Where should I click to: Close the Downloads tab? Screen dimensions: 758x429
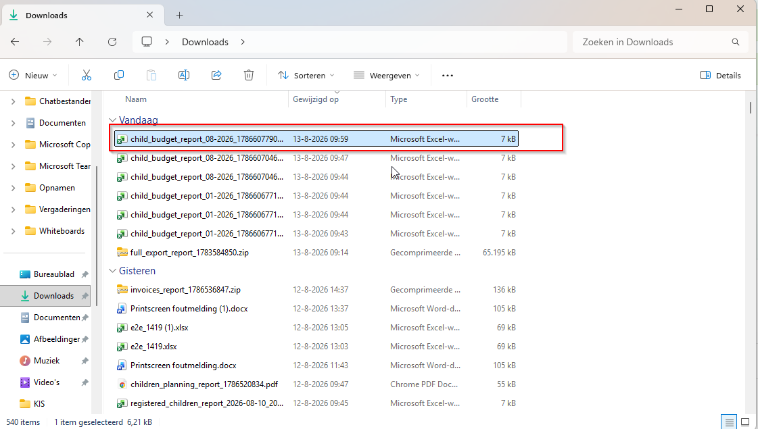150,15
